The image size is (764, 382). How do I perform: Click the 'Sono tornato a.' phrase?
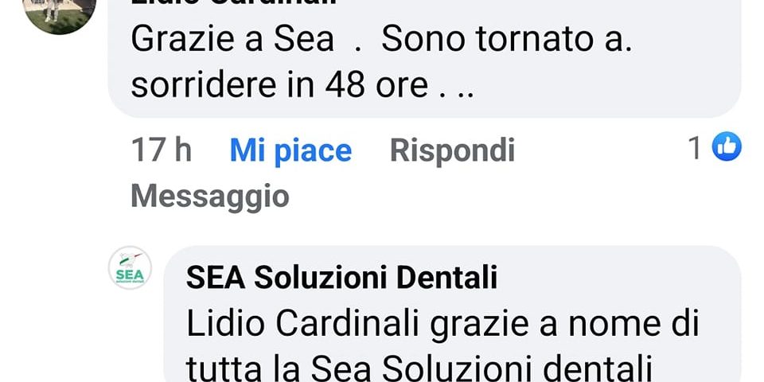pyautogui.click(x=507, y=40)
